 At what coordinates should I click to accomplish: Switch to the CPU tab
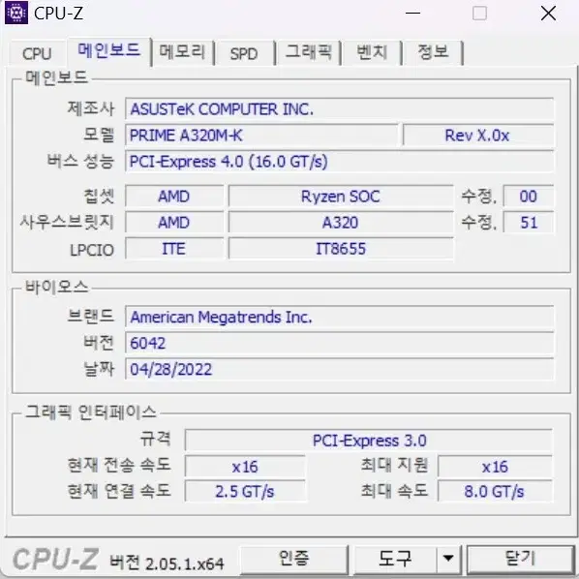37,54
